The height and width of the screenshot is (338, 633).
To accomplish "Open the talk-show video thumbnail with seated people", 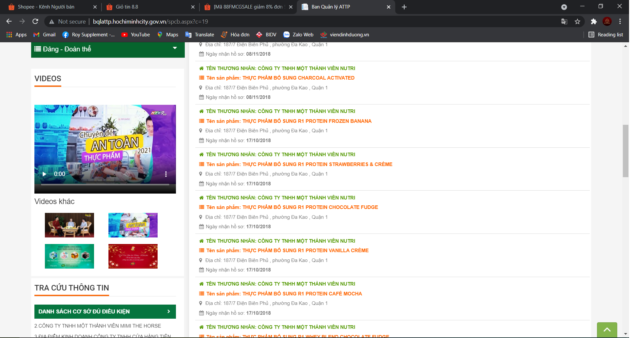I will click(69, 225).
